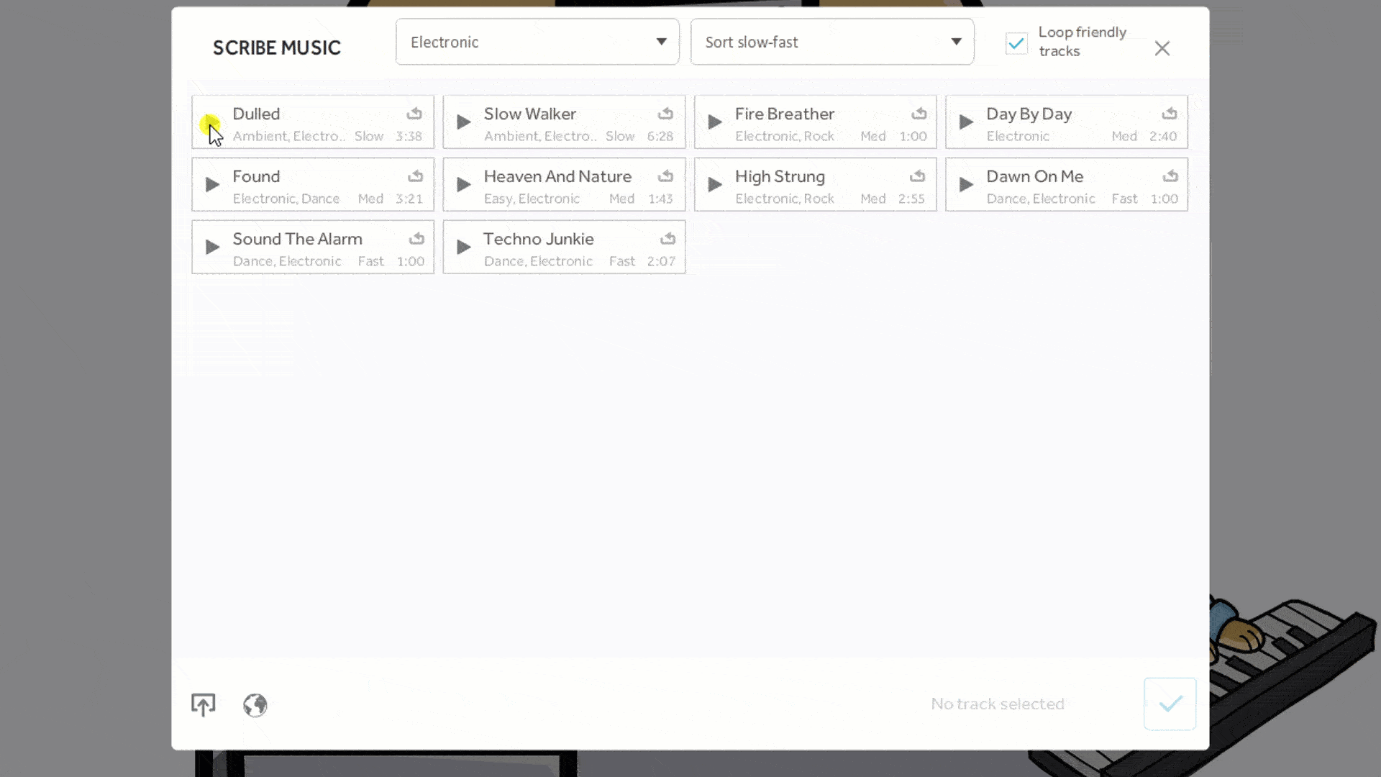Click the loop icon on Fire Breather
1381x777 pixels.
coord(919,114)
